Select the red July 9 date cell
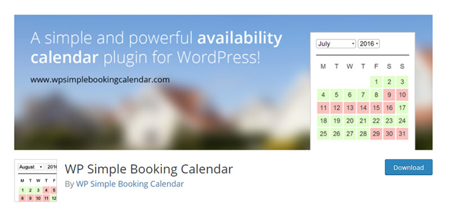Image resolution: width=450 pixels, height=218 pixels. (389, 94)
